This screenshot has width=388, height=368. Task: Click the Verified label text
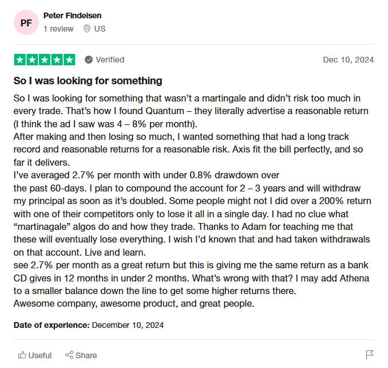(110, 60)
